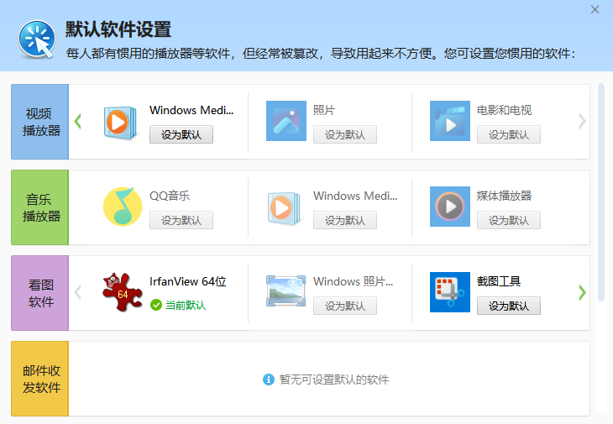Viewport: 613px width, 424px height.
Task: Click the 默认软件设置 header logo icon
Action: [37, 39]
